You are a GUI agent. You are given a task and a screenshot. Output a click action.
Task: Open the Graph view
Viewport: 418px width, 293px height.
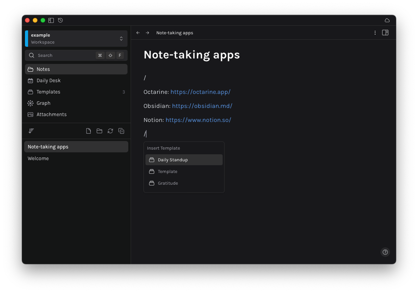point(44,103)
